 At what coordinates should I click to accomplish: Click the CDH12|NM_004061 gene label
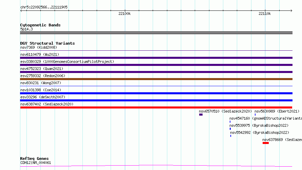36,163
